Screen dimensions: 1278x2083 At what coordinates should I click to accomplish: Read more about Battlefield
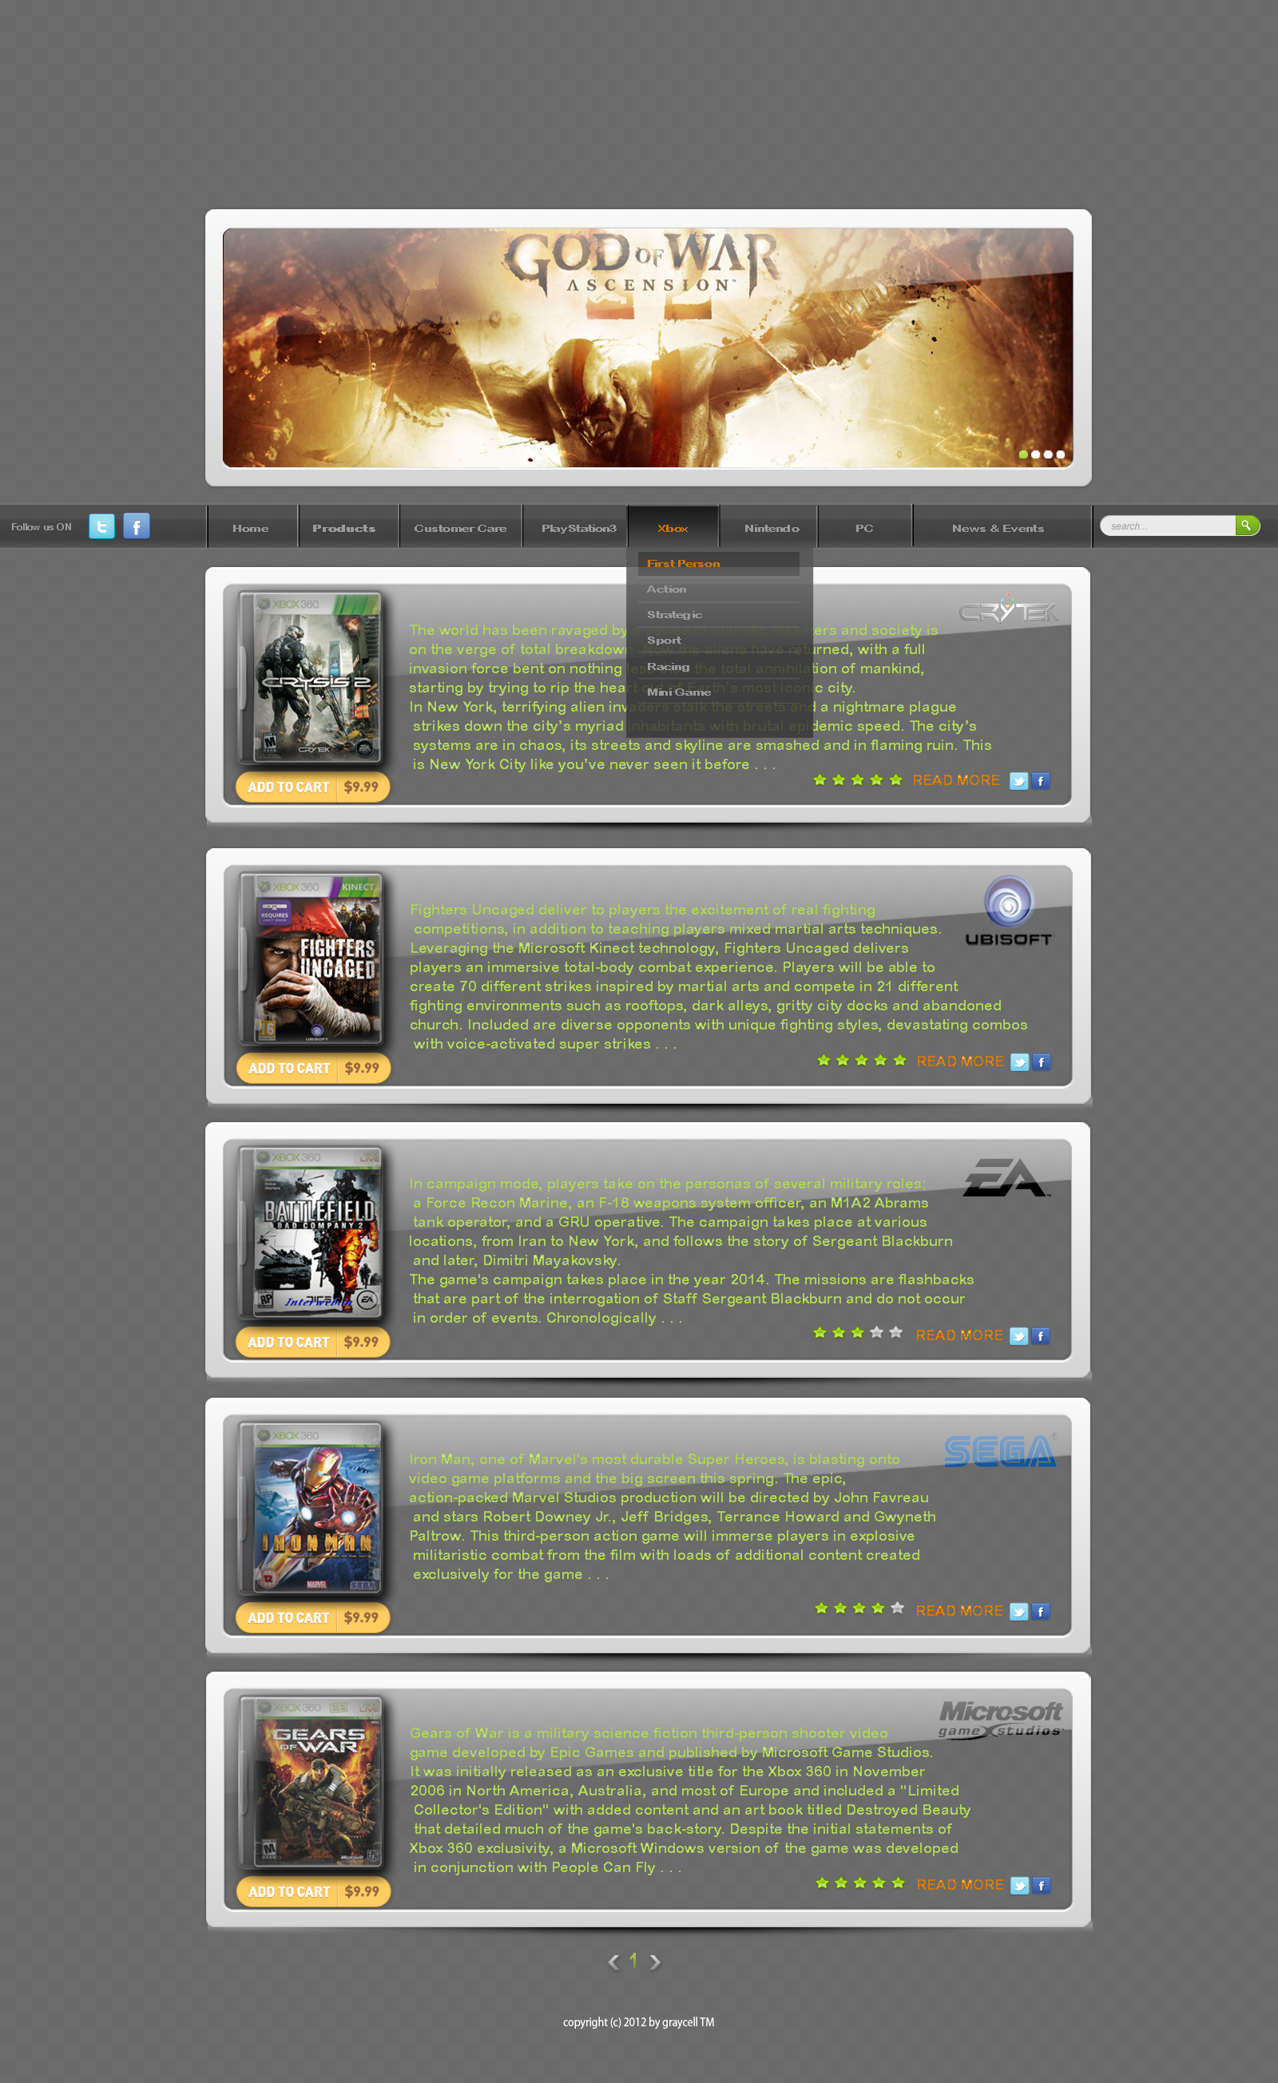[x=959, y=1335]
